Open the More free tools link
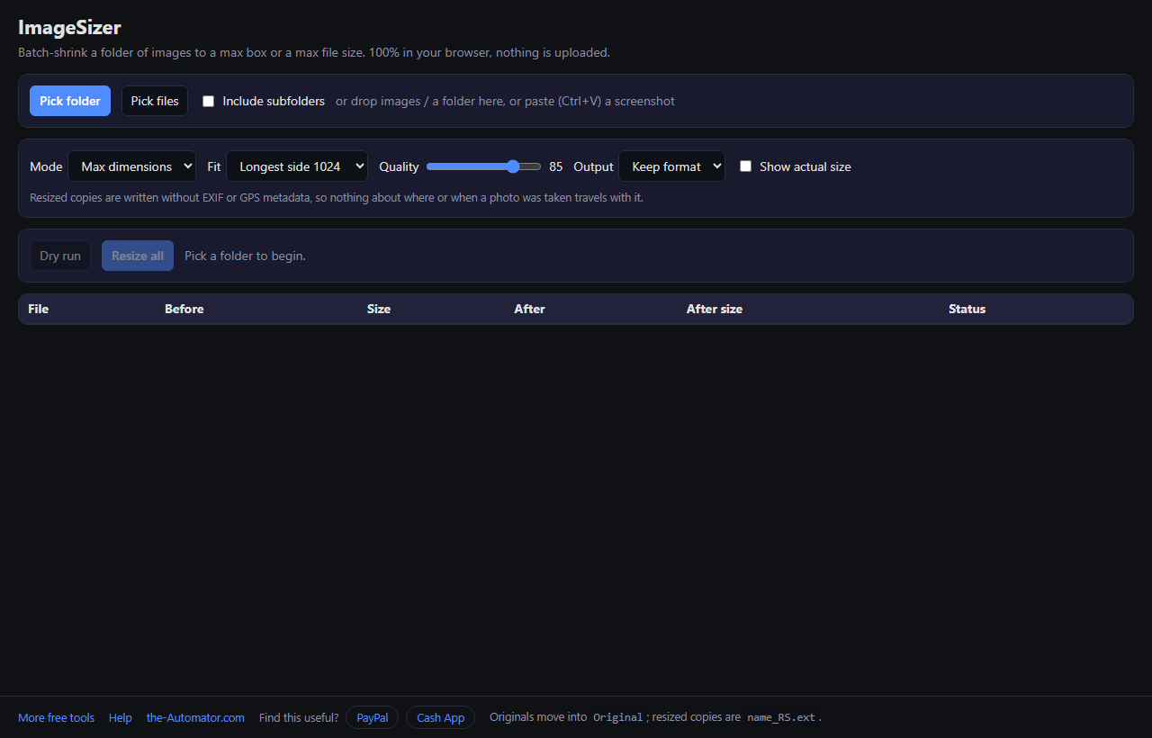The width and height of the screenshot is (1152, 738). click(x=56, y=717)
